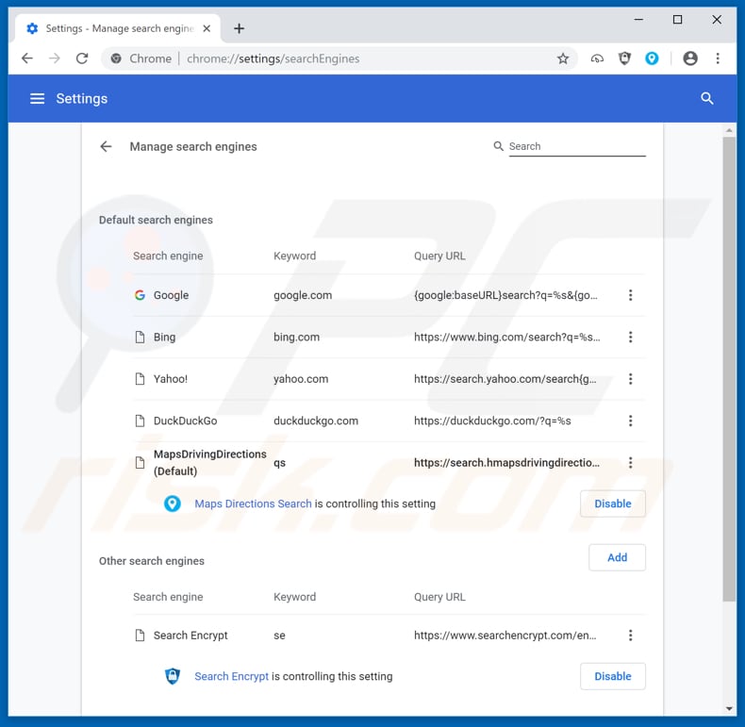
Task: Click the scrollbar down arrow
Action: [729, 708]
